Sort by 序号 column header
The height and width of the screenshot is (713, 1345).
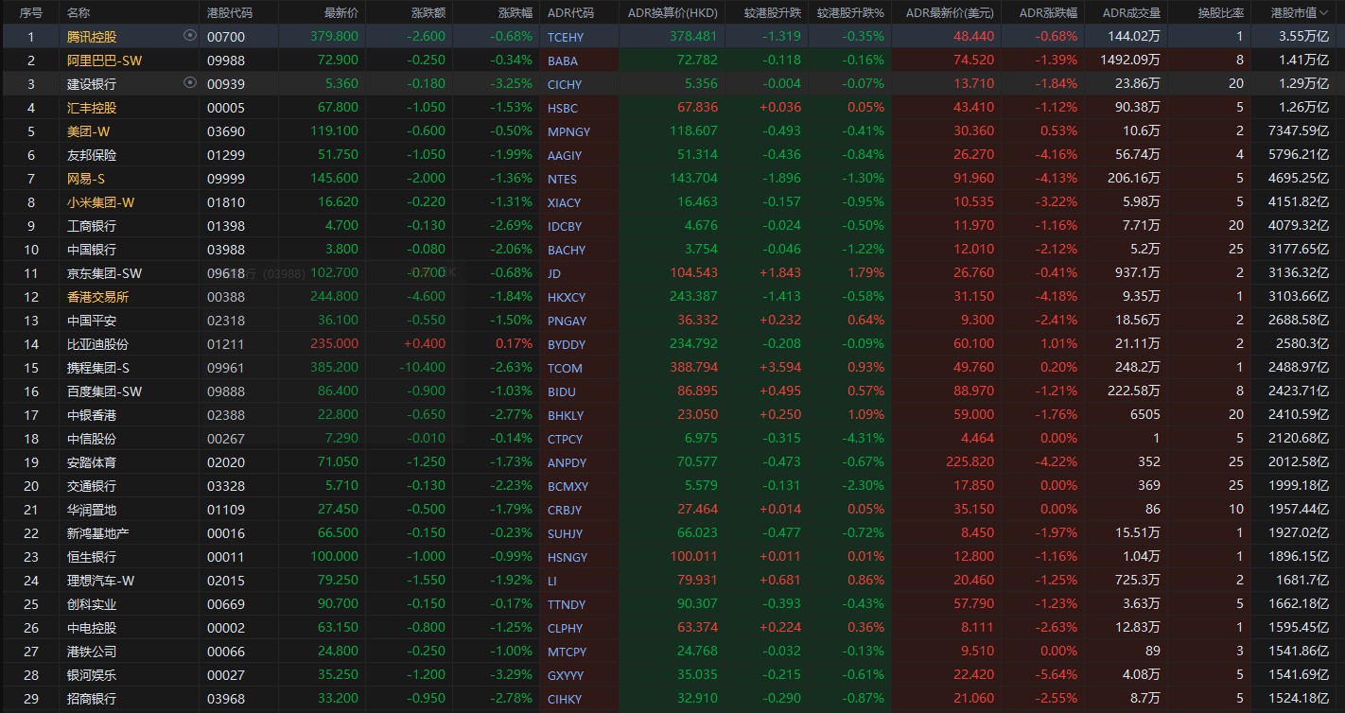(31, 12)
